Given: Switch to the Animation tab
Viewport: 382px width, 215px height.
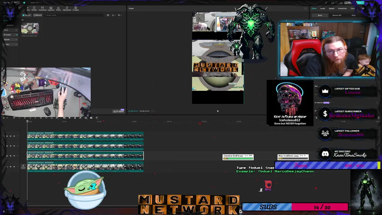Looking at the screenshot, I should point(342,8).
